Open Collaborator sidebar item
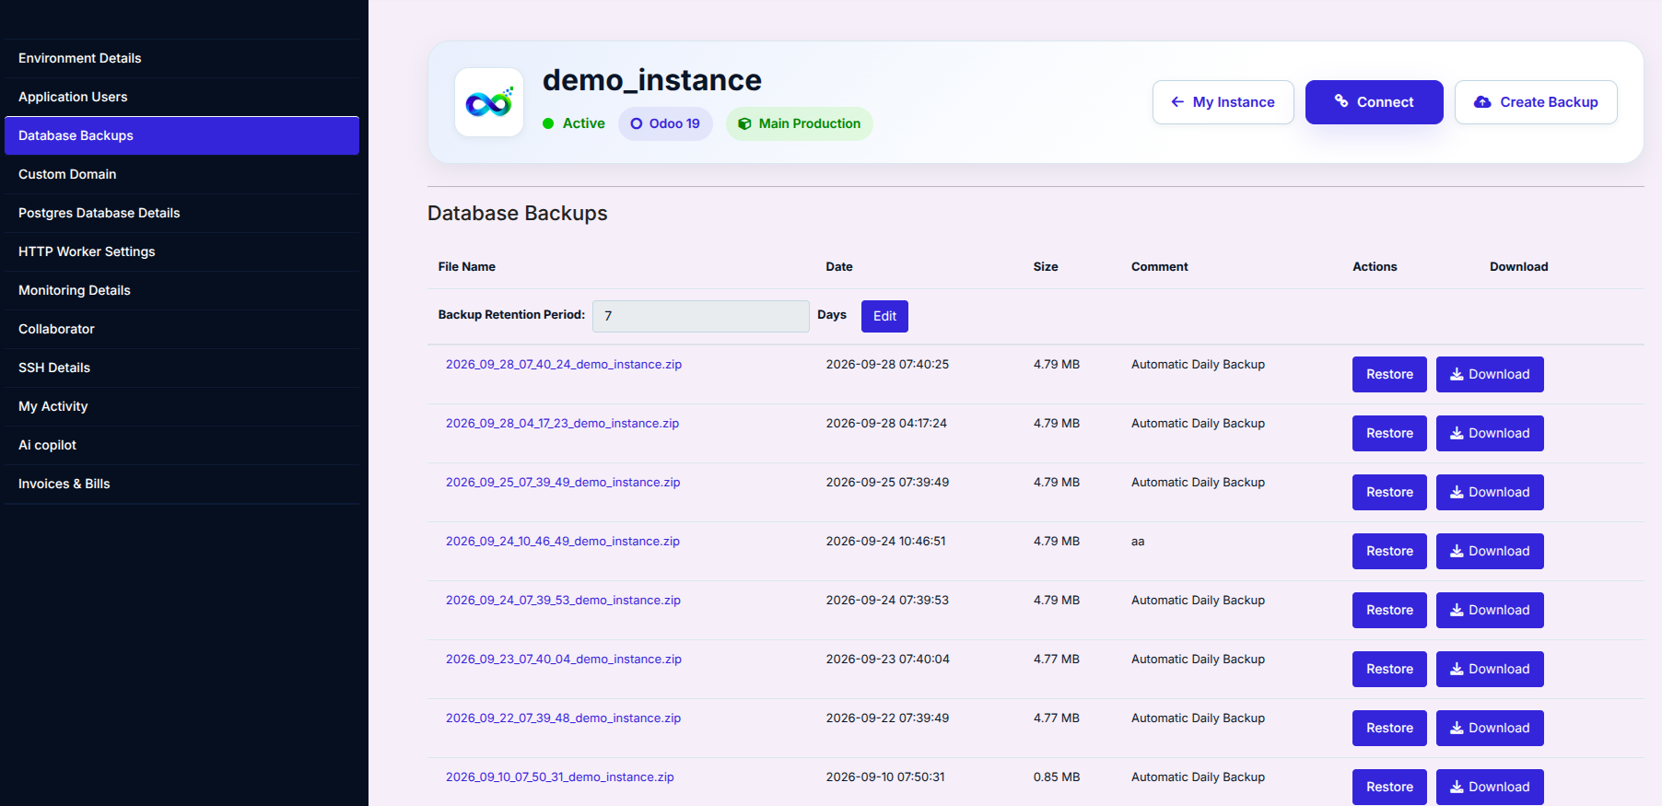 [181, 329]
